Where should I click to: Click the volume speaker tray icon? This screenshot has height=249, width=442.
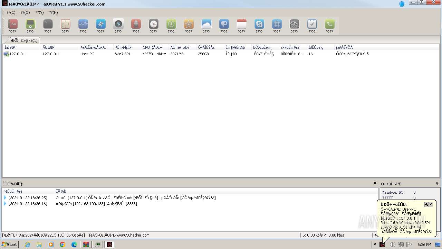(x=392, y=245)
